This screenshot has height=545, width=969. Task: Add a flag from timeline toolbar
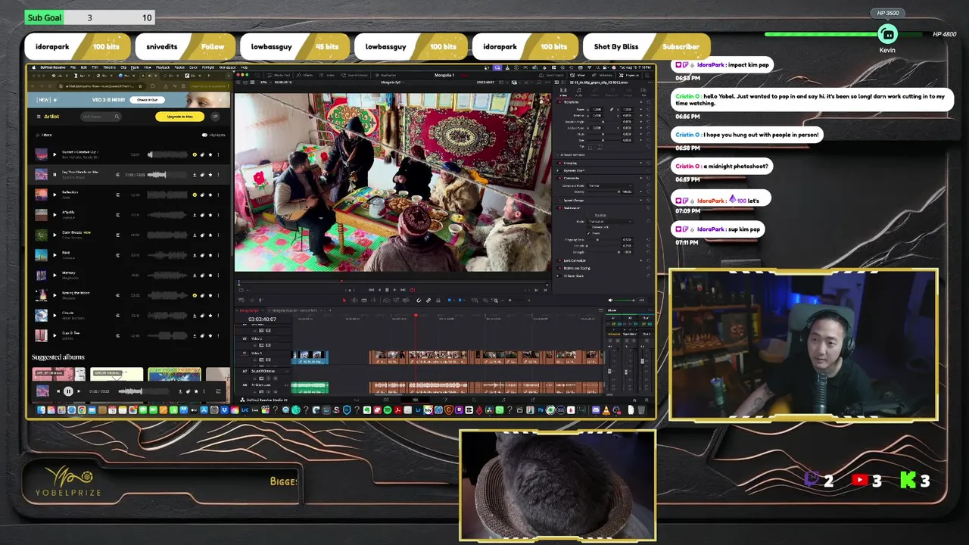(x=449, y=301)
